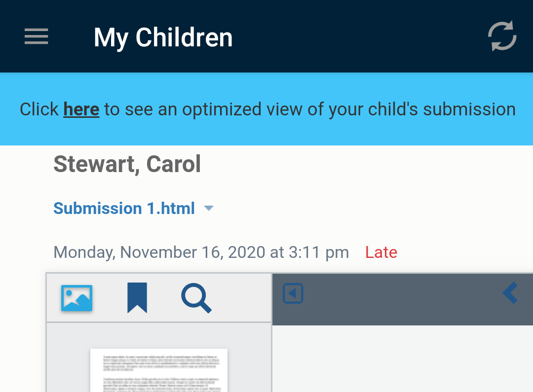
Task: Click the red Late status label
Action: click(x=381, y=252)
